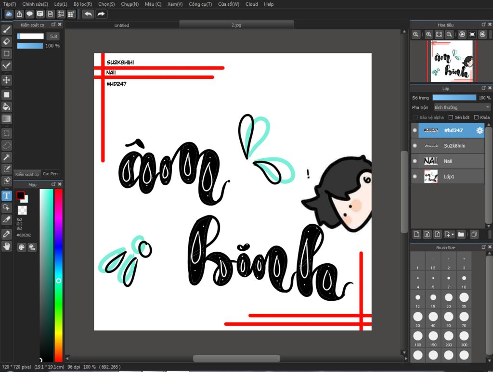Viewport: 493px width, 372px height.
Task: Click the canvas horizontal scrollbar
Action: click(236, 358)
